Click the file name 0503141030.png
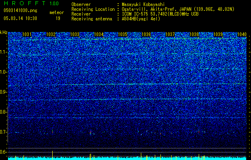 point(20,10)
